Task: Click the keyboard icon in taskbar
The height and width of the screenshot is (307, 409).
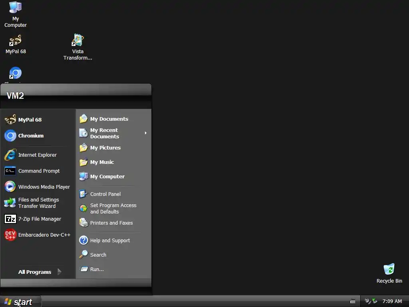Action: (x=353, y=301)
